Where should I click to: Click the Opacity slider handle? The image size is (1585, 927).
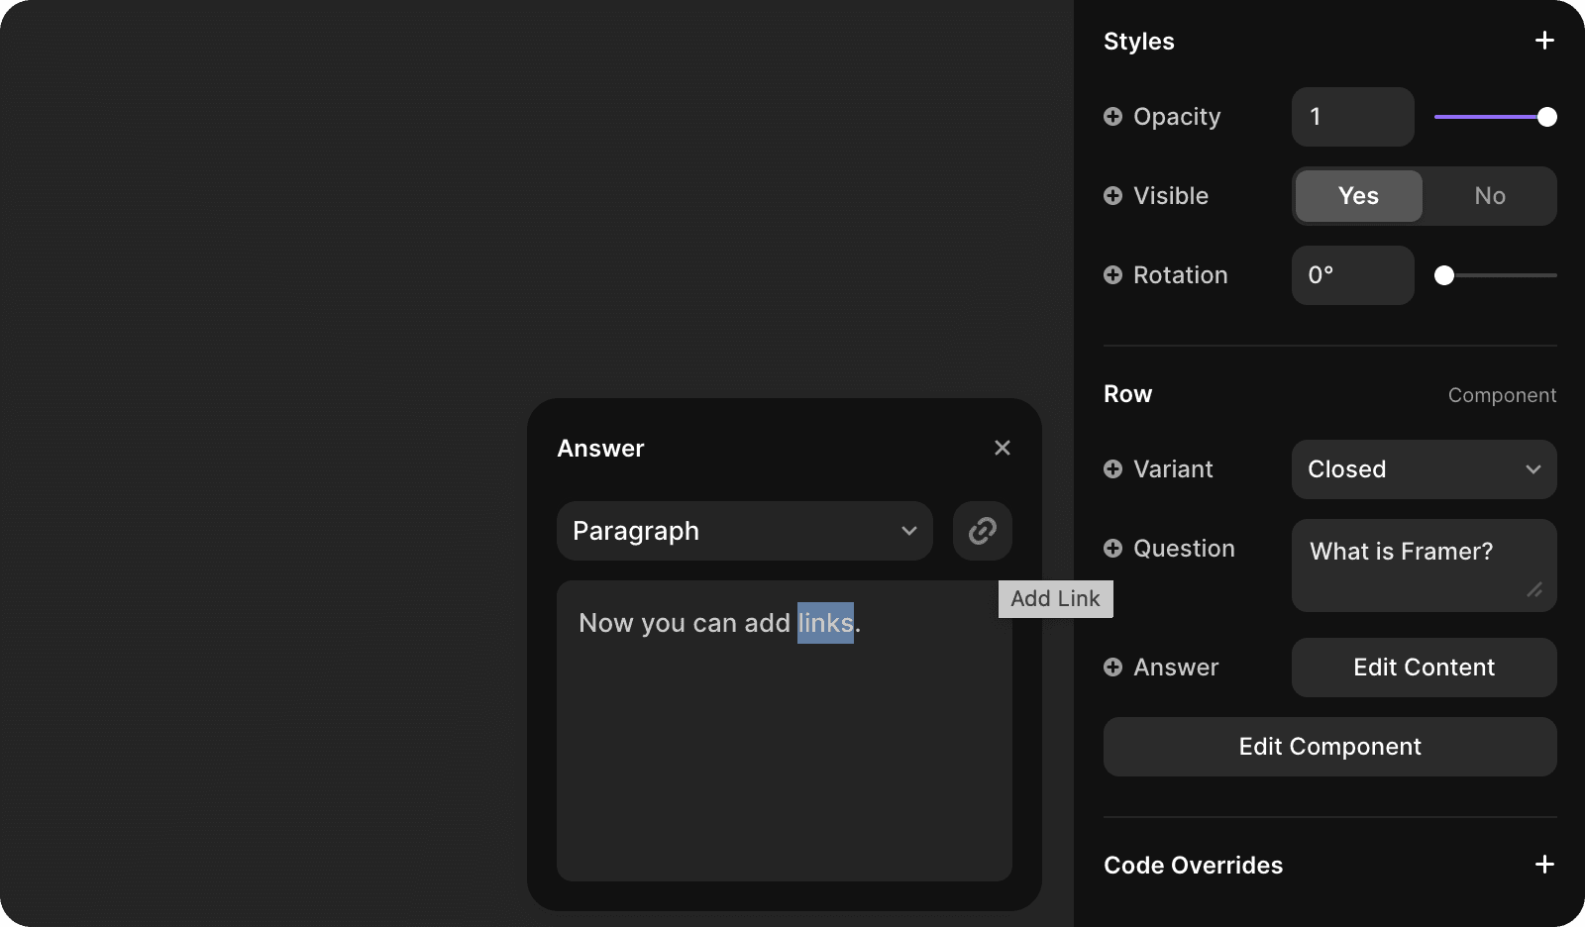[x=1546, y=117]
